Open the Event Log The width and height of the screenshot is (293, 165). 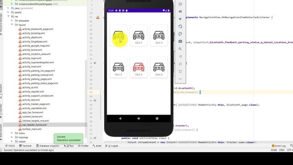coord(279,146)
